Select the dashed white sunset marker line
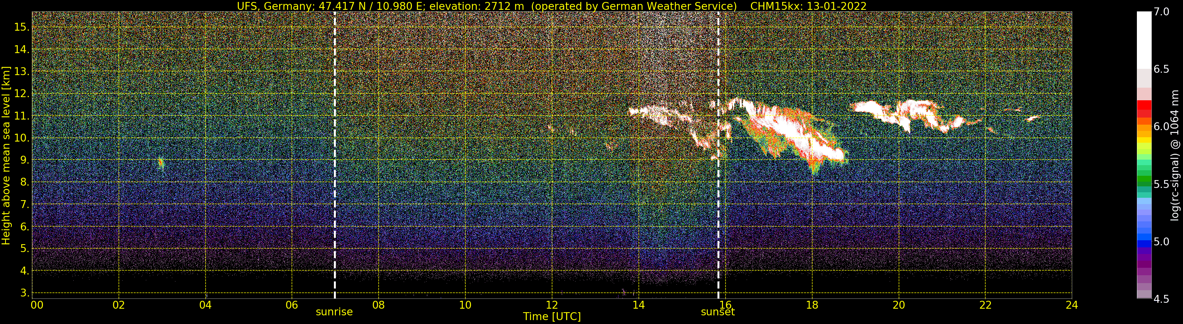Screen dimensions: 1183x324 [718, 155]
